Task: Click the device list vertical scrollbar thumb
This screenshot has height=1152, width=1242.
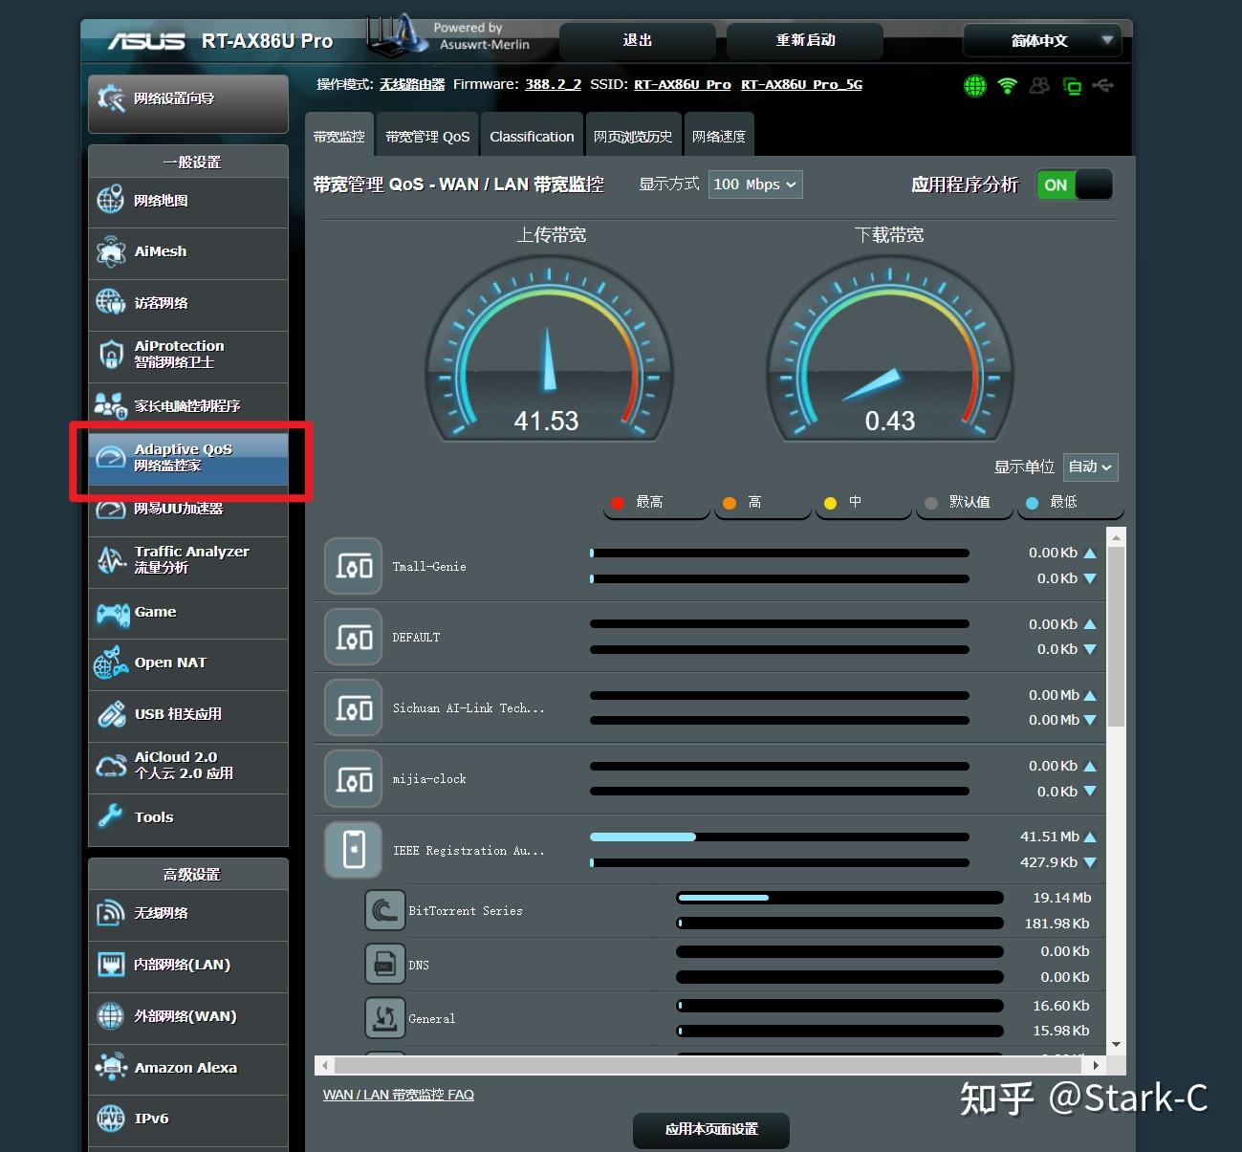Action: (x=1116, y=637)
